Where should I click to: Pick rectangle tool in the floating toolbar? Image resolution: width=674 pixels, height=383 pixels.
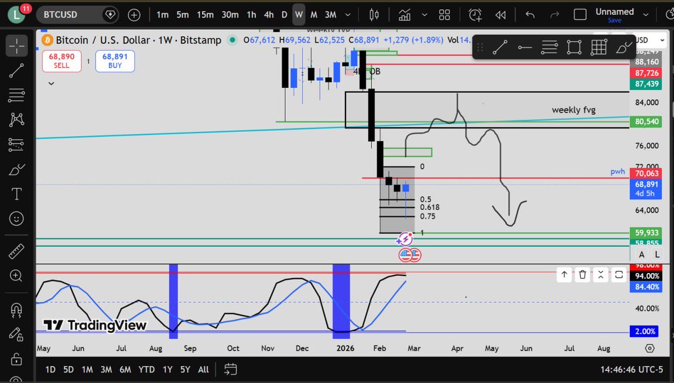(x=574, y=48)
